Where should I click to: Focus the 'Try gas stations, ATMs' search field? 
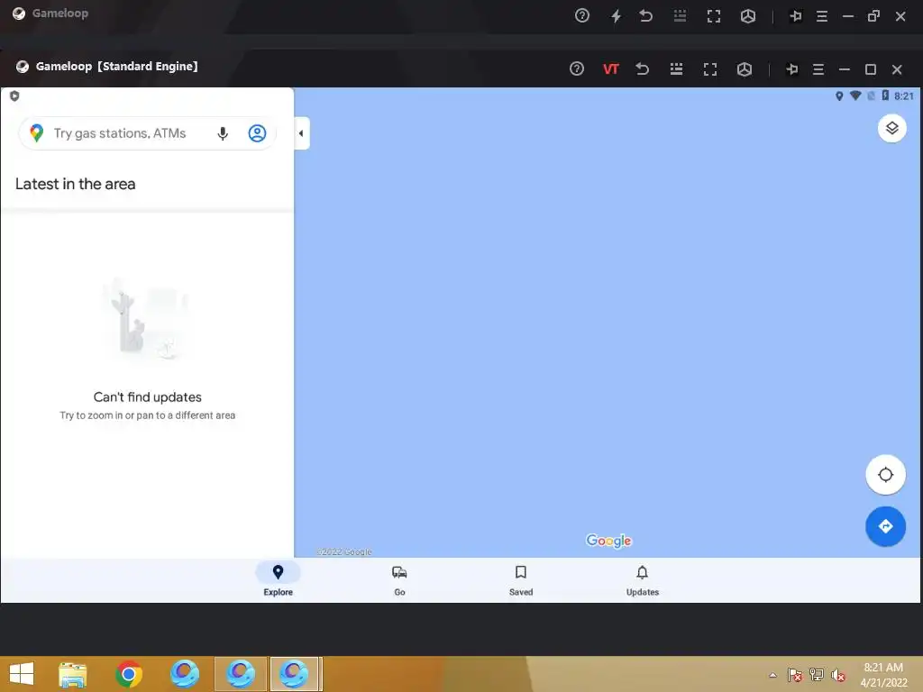(x=148, y=133)
